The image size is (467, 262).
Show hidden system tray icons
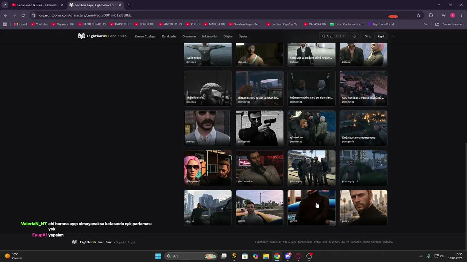pyautogui.click(x=421, y=256)
